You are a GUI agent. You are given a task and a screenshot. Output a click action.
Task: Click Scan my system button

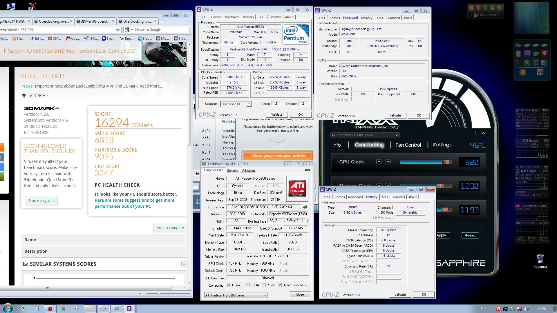coord(41,201)
